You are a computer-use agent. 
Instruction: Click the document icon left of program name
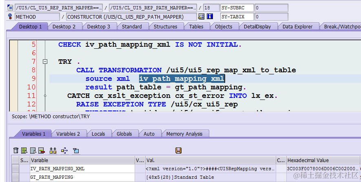[10, 8]
